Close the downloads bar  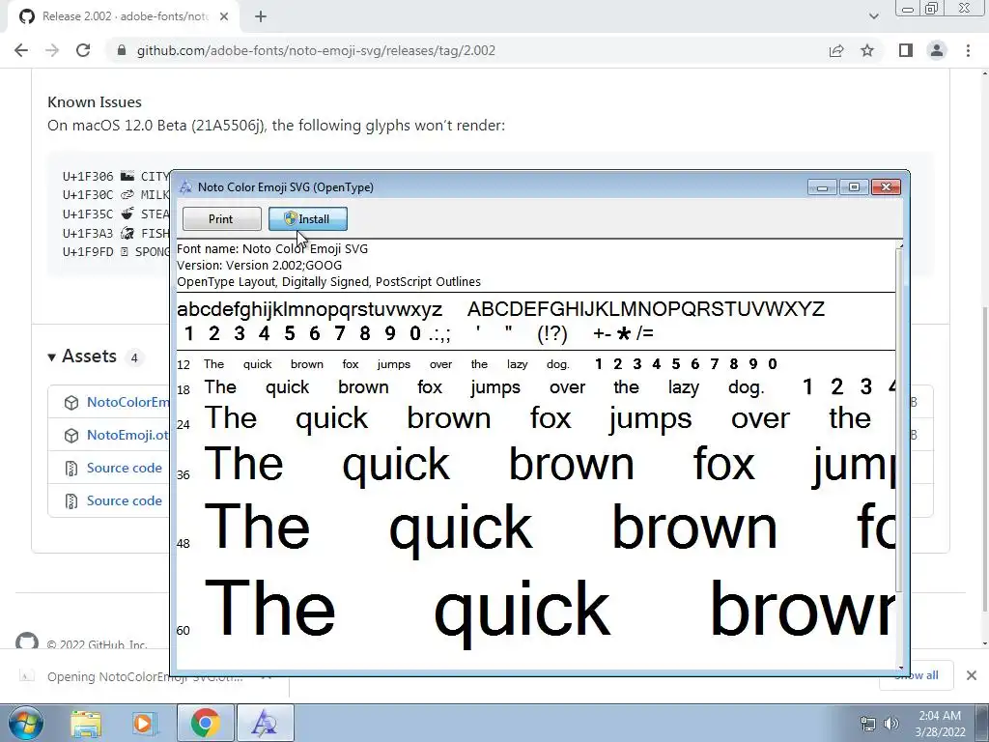pos(972,675)
